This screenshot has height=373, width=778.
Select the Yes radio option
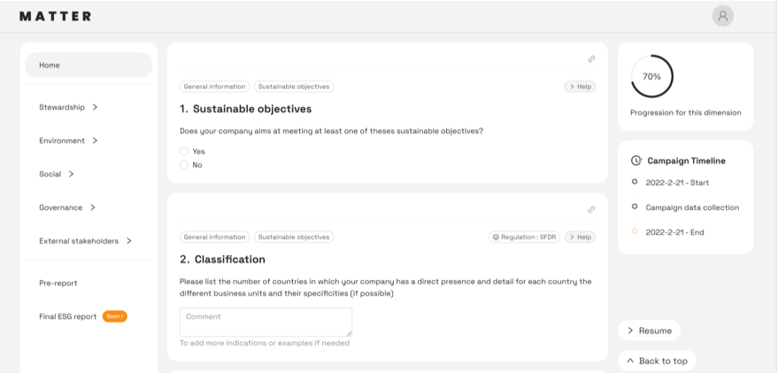click(x=184, y=152)
